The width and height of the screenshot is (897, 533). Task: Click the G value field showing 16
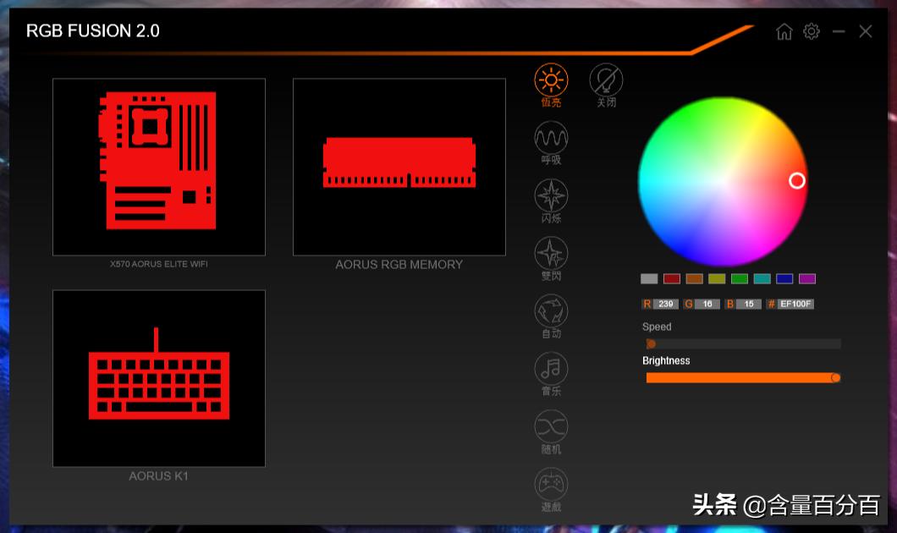click(x=707, y=305)
